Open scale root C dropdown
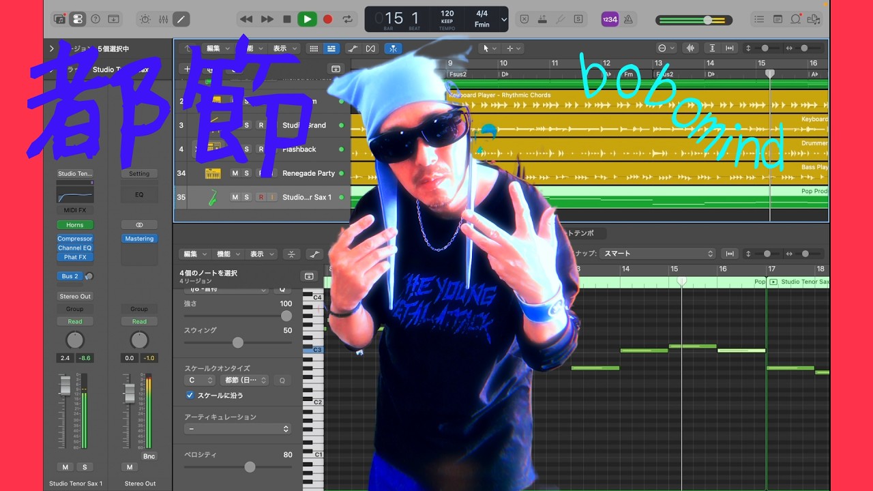This screenshot has width=873, height=491. pos(201,380)
